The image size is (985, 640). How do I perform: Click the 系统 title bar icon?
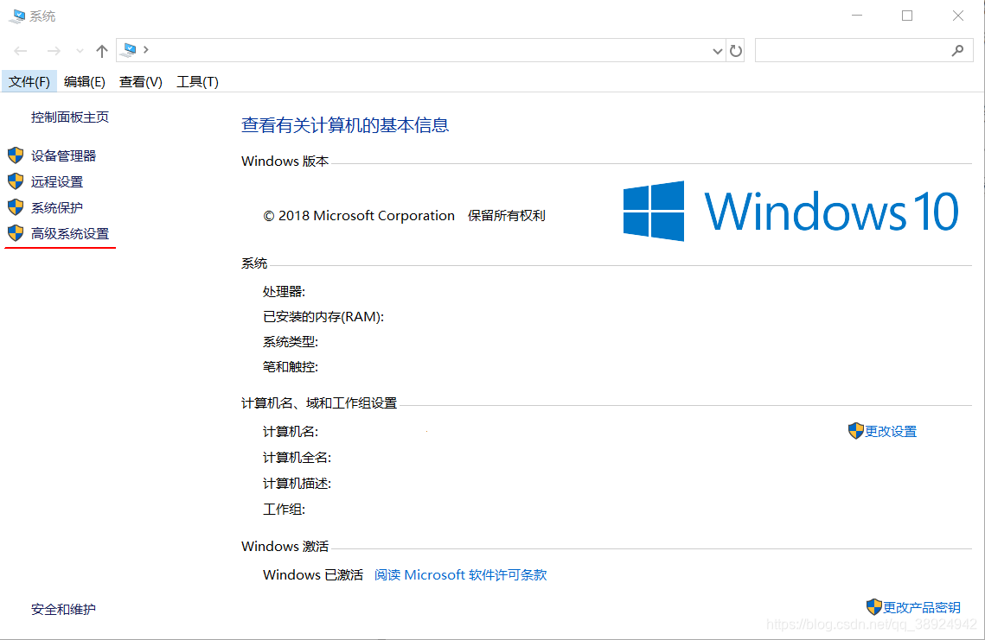[x=17, y=16]
